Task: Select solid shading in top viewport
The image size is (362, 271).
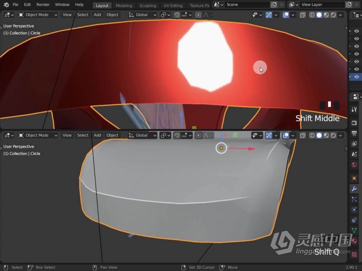Action: tap(319, 15)
